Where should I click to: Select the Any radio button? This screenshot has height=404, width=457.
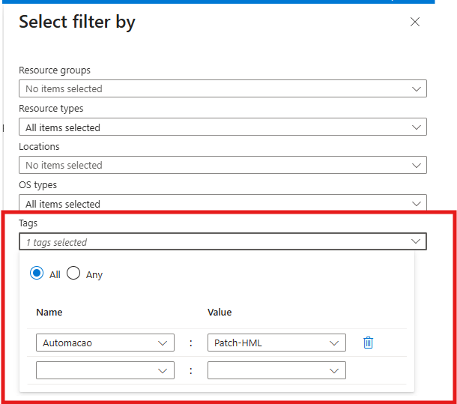pyautogui.click(x=73, y=274)
